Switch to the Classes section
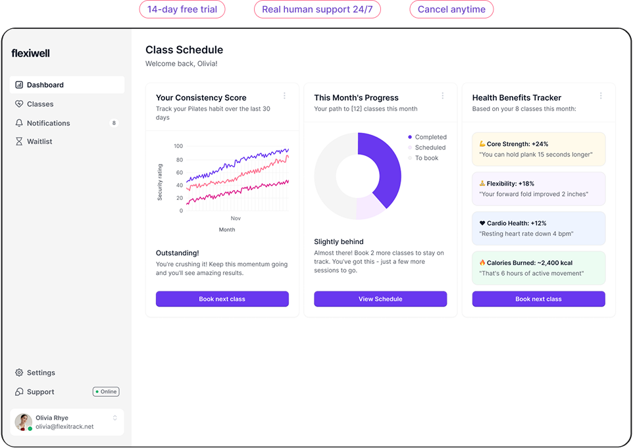 click(x=39, y=104)
